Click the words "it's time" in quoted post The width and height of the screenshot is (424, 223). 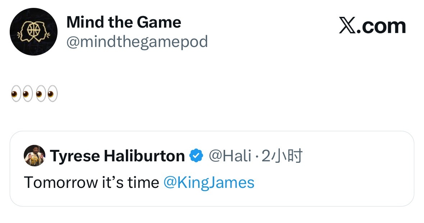point(131,182)
